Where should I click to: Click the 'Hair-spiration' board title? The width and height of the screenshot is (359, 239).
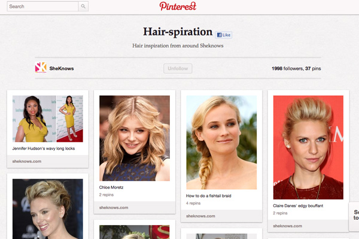178,32
